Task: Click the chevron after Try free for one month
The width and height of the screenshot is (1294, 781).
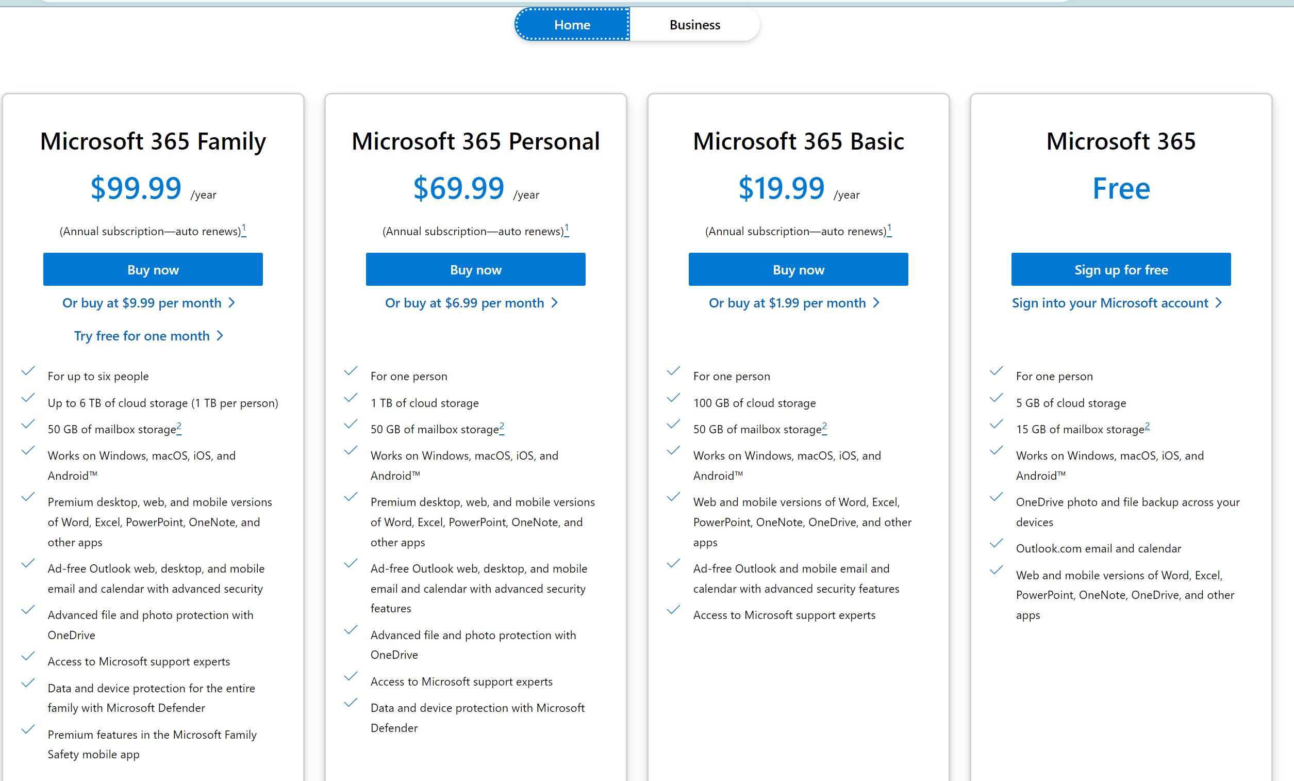Action: (220, 336)
